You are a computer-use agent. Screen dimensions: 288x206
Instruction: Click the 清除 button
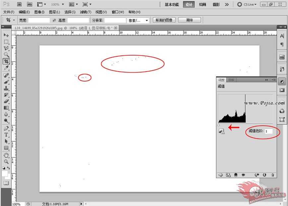pyautogui.click(x=189, y=20)
